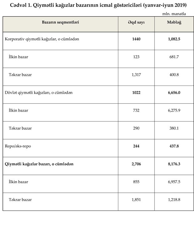Click the "Repo/əks-repo" row label

18,146
